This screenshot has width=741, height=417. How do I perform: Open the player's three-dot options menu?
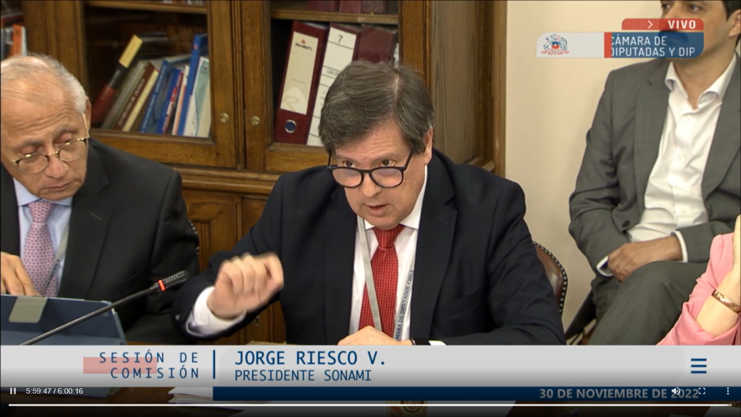click(x=728, y=391)
